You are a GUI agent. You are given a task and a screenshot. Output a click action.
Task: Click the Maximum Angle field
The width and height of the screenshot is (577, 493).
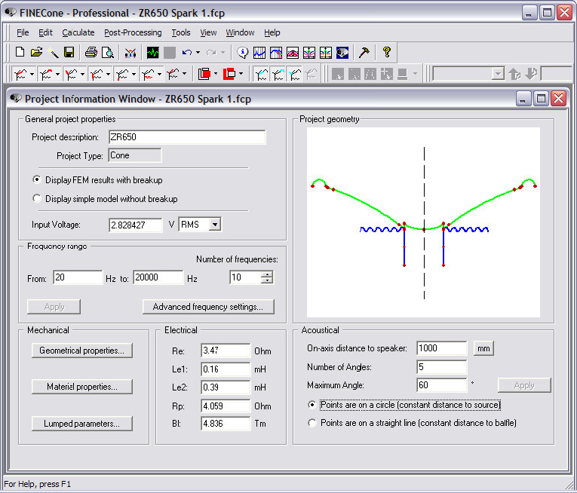tap(441, 385)
